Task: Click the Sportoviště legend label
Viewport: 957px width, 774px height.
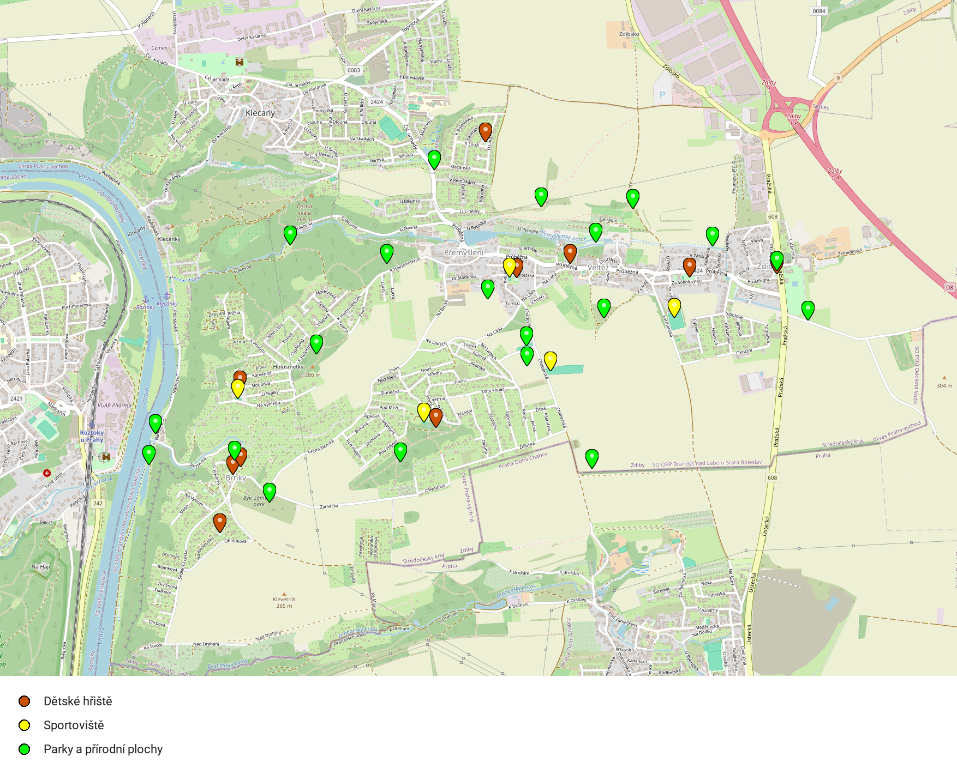Action: tap(74, 725)
